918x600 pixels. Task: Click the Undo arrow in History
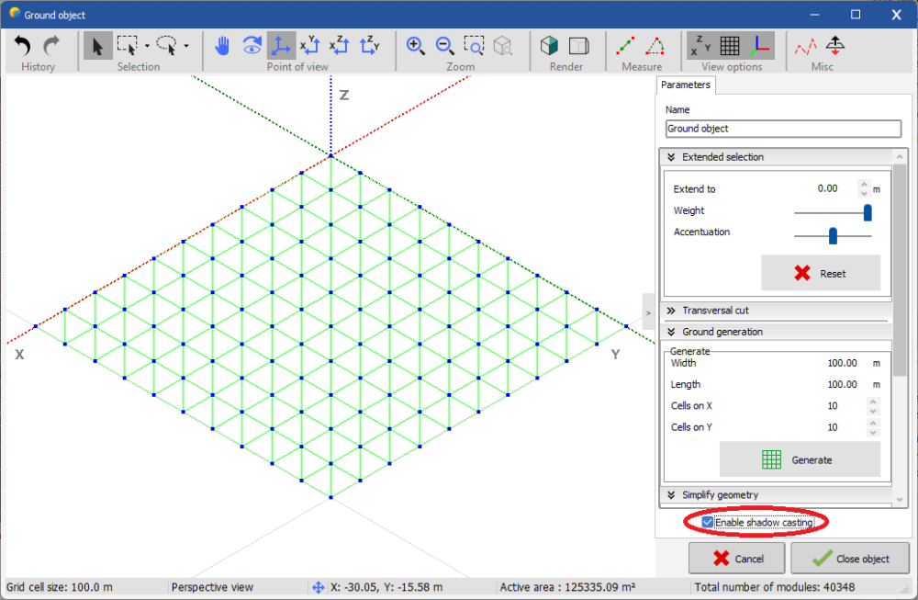[x=23, y=45]
